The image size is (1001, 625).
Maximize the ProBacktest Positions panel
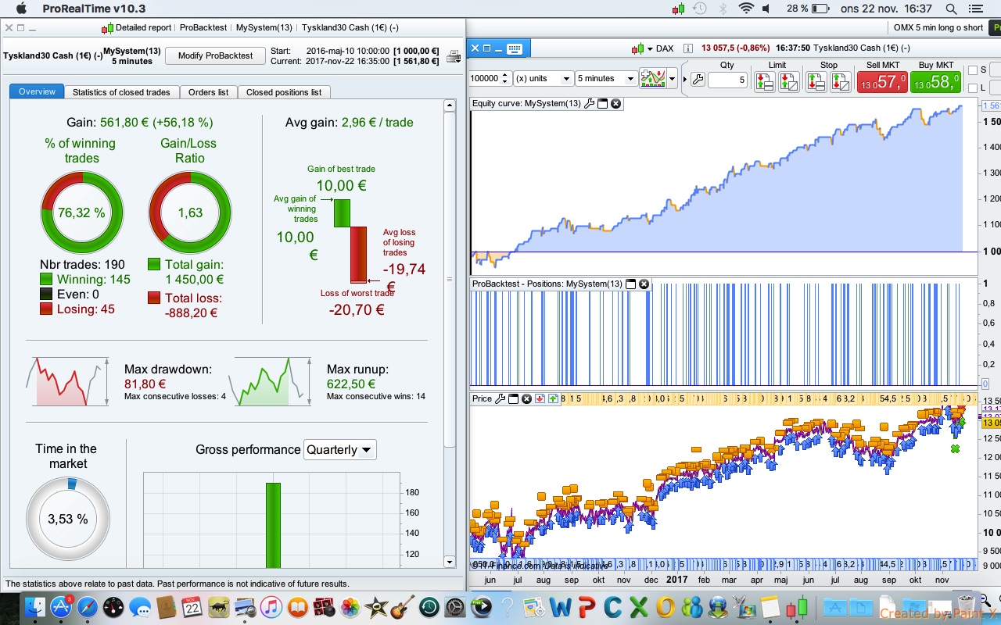click(x=632, y=284)
